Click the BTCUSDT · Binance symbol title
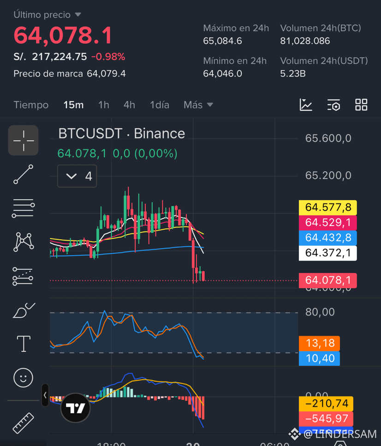 (121, 134)
